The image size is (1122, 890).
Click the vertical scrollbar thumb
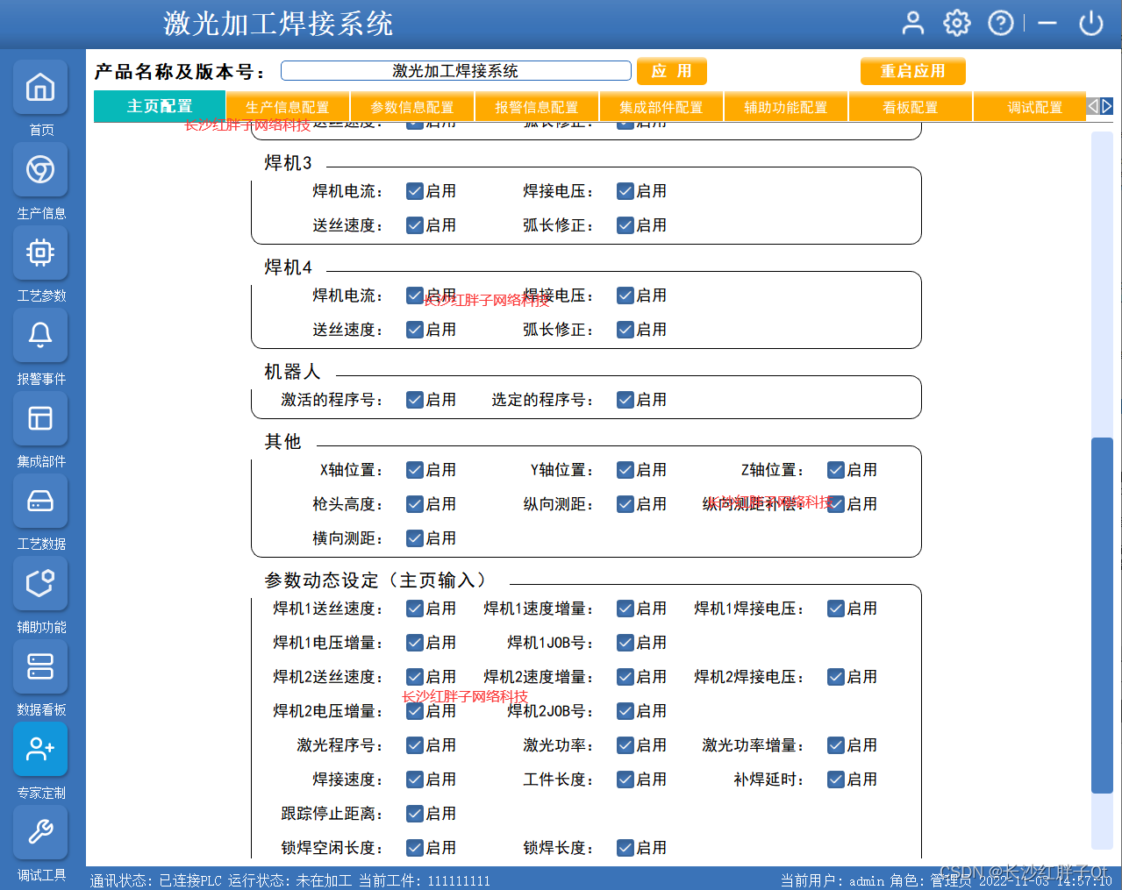pyautogui.click(x=1102, y=615)
